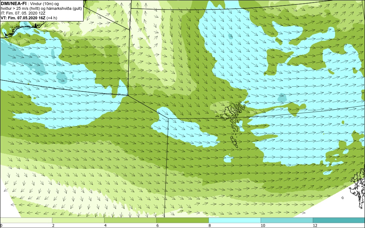Click the '10' scale label
Viewport: 365px width, 228px height.
[263, 225]
